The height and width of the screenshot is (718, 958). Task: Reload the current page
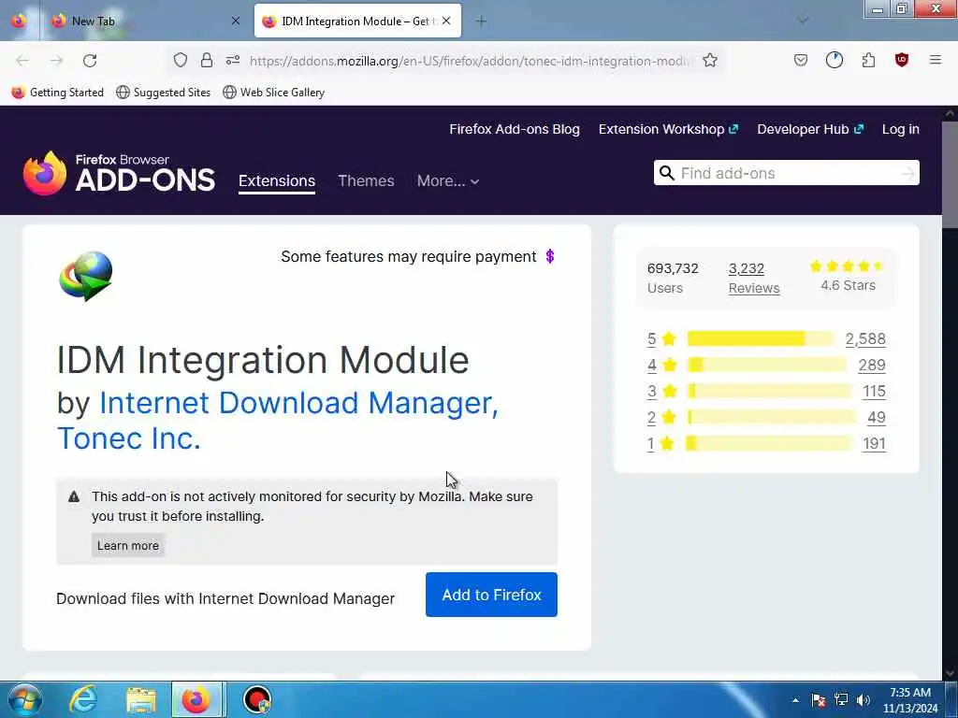[x=90, y=61]
